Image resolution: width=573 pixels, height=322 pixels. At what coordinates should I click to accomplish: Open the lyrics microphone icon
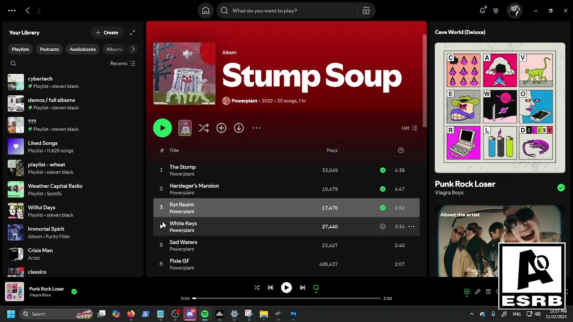478,292
